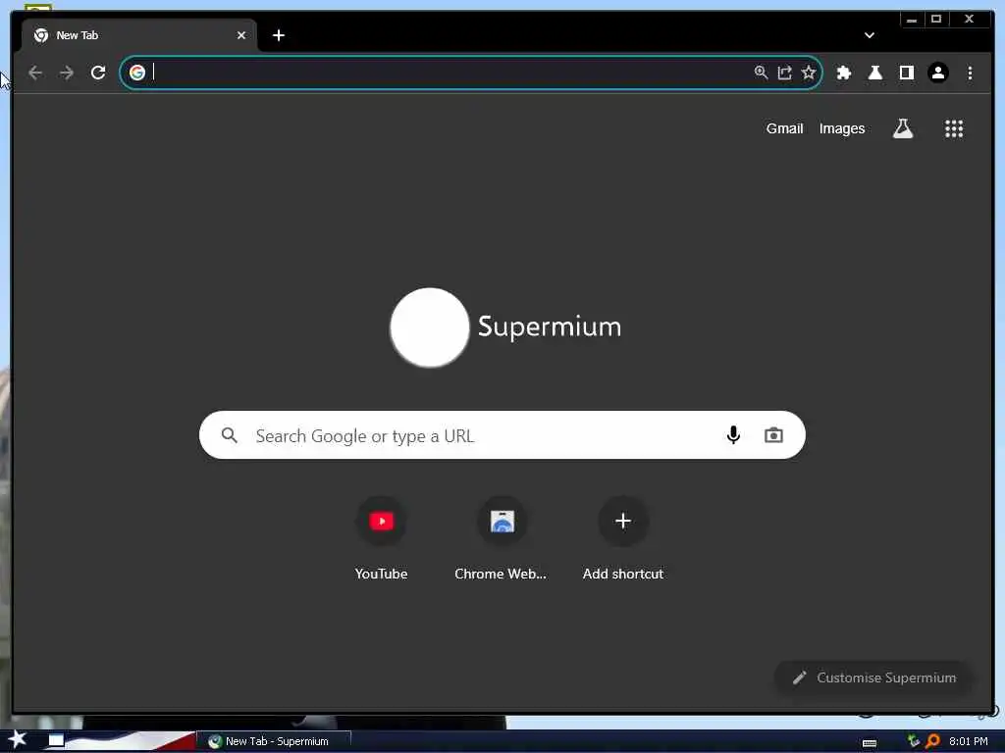Open the YouTube shortcut
The image size is (1005, 753).
(x=382, y=539)
